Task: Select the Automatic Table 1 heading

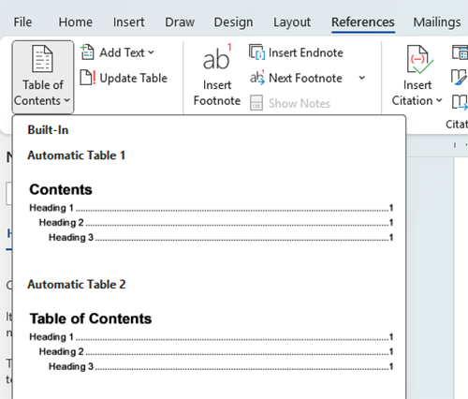Action: point(77,155)
